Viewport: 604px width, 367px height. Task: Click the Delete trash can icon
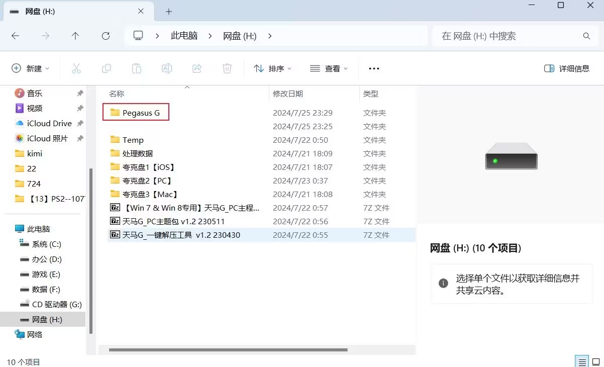[227, 68]
